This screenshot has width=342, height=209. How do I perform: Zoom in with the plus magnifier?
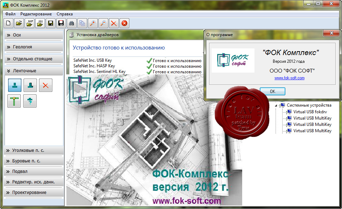click(93, 23)
